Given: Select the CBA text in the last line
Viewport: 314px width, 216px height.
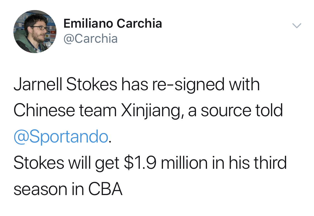Looking at the screenshot, I should pos(105,189).
